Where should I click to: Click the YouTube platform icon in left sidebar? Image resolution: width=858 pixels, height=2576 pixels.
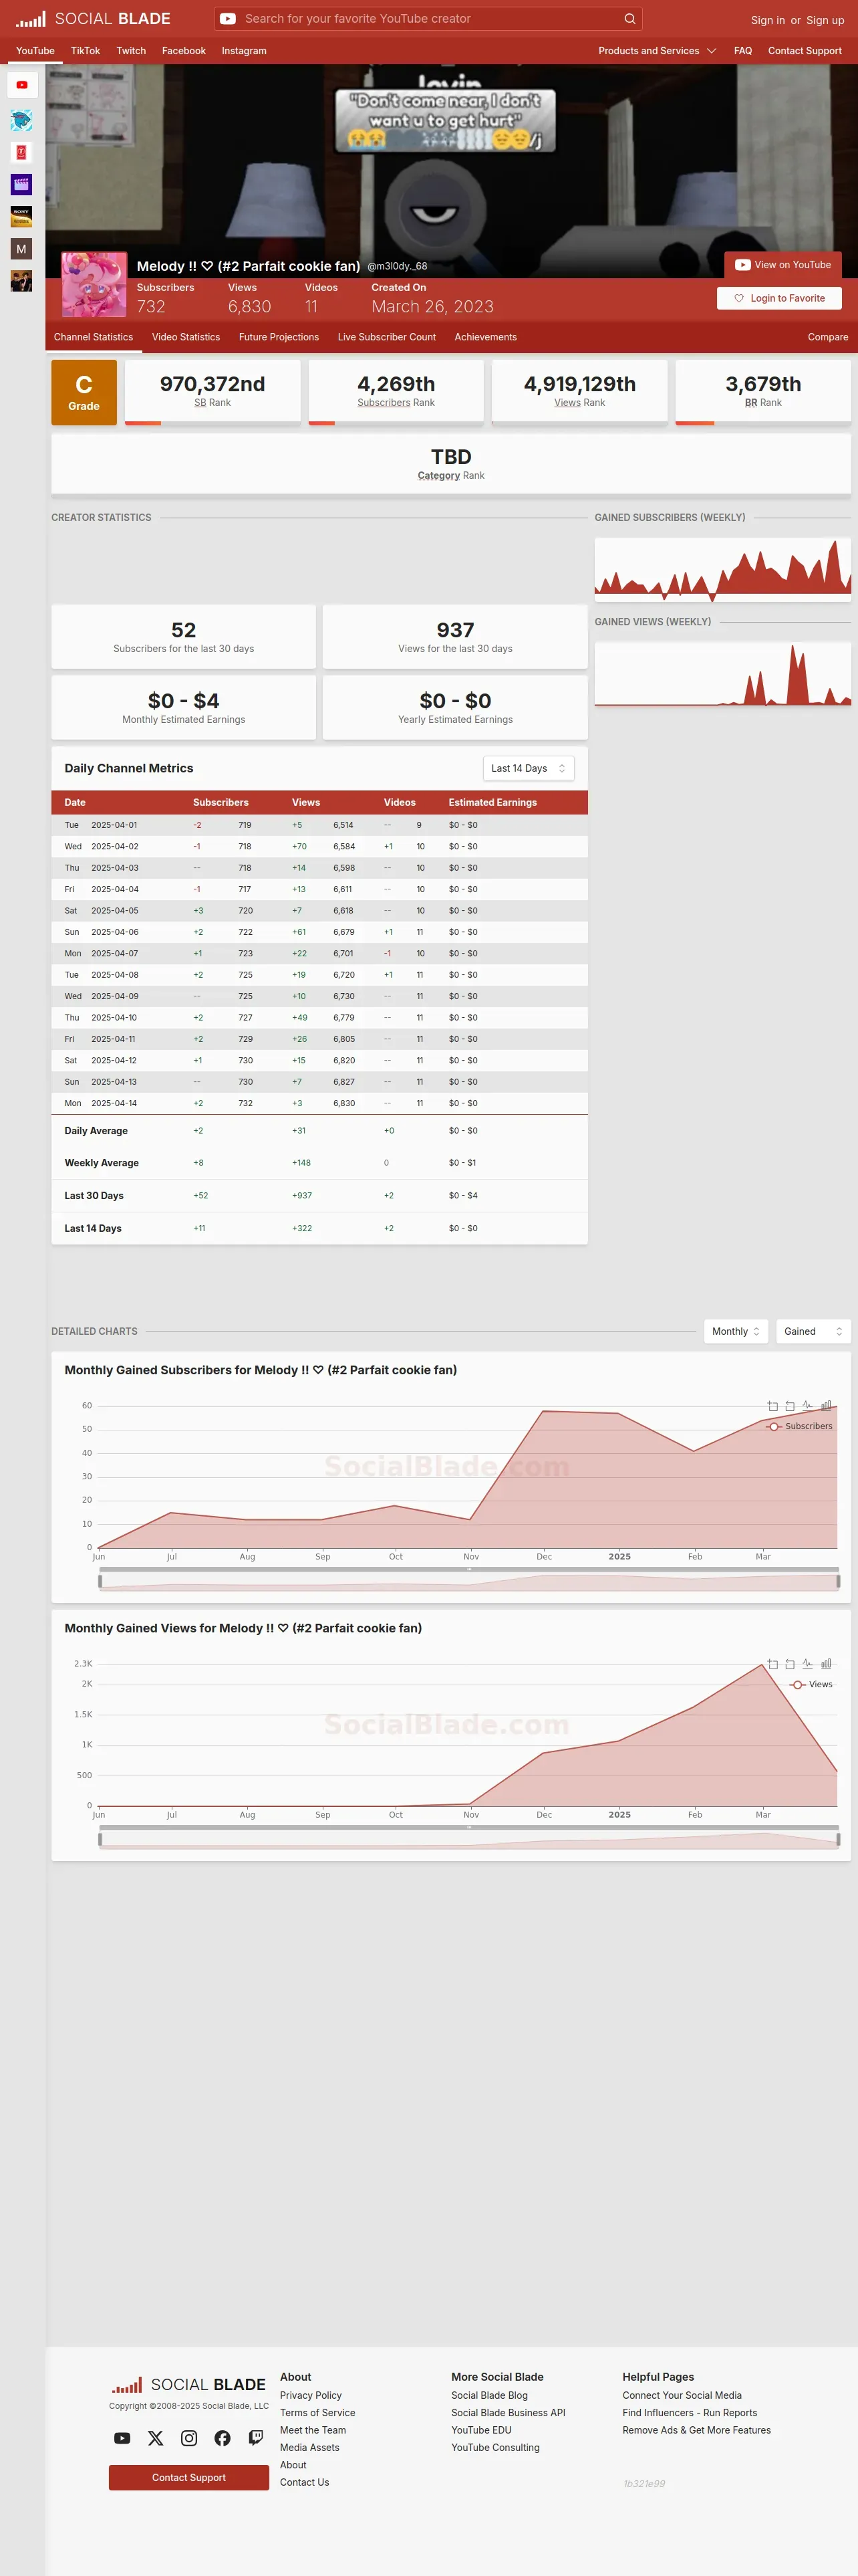point(22,85)
